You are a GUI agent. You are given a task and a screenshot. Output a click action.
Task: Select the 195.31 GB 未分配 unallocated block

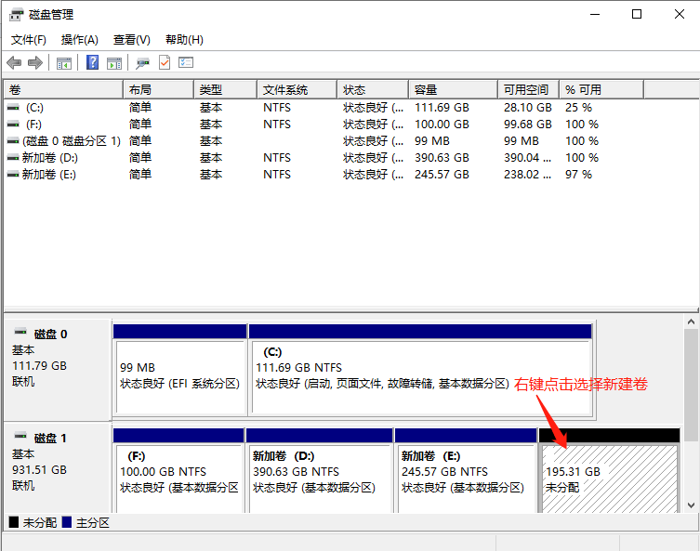pyautogui.click(x=610, y=470)
